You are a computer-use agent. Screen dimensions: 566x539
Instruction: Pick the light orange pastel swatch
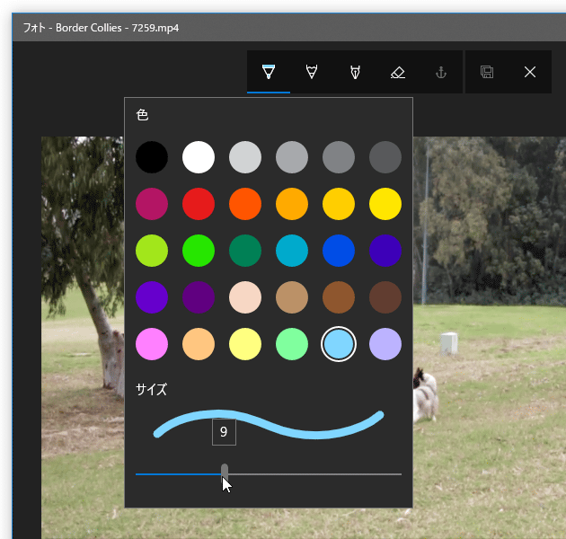(x=199, y=344)
